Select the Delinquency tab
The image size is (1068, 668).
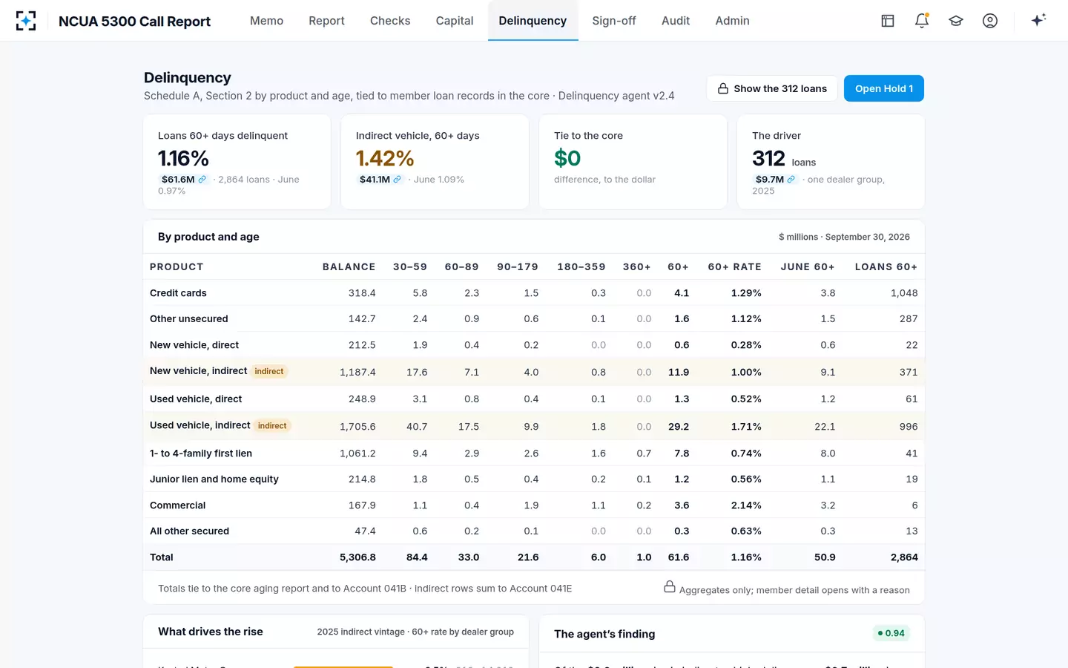point(533,21)
